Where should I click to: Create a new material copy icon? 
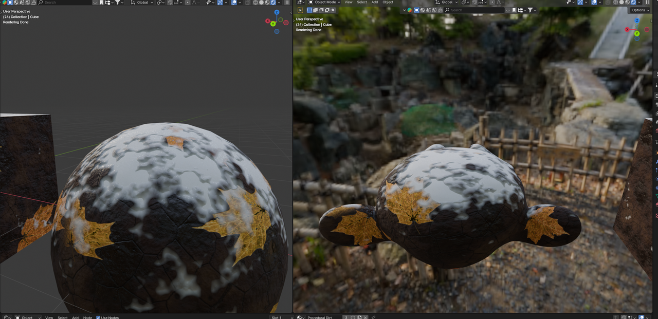(359, 317)
